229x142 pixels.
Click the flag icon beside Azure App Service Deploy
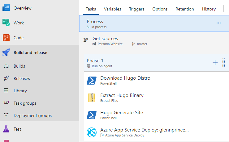[x=102, y=135]
